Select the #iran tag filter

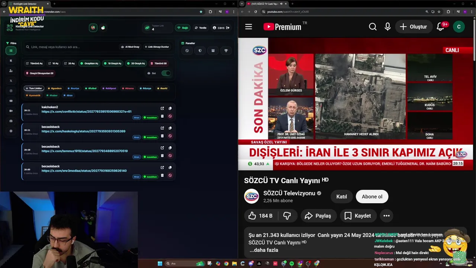click(68, 95)
